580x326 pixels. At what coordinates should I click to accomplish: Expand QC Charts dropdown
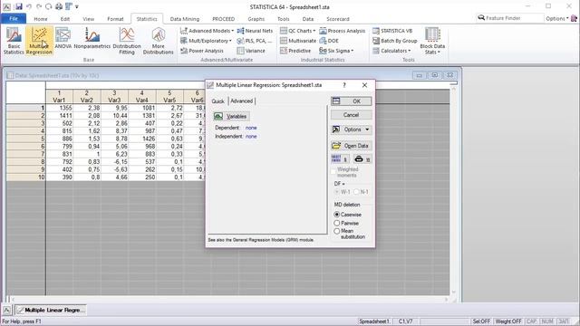298,31
